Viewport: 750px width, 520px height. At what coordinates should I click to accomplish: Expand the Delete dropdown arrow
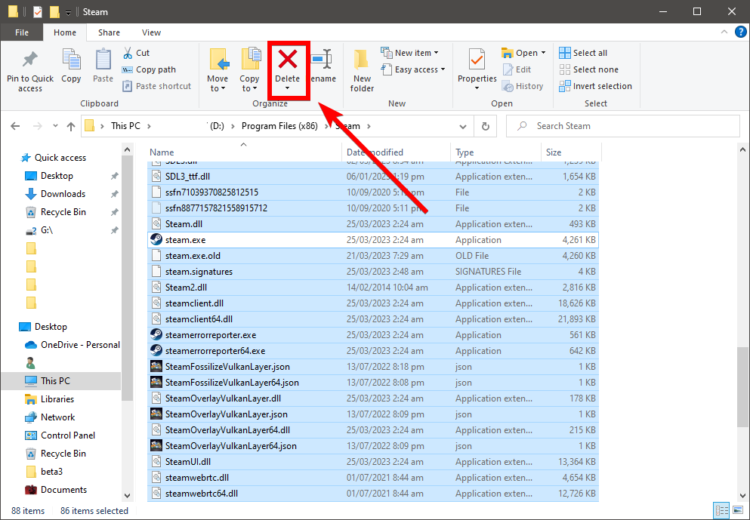[x=288, y=88]
